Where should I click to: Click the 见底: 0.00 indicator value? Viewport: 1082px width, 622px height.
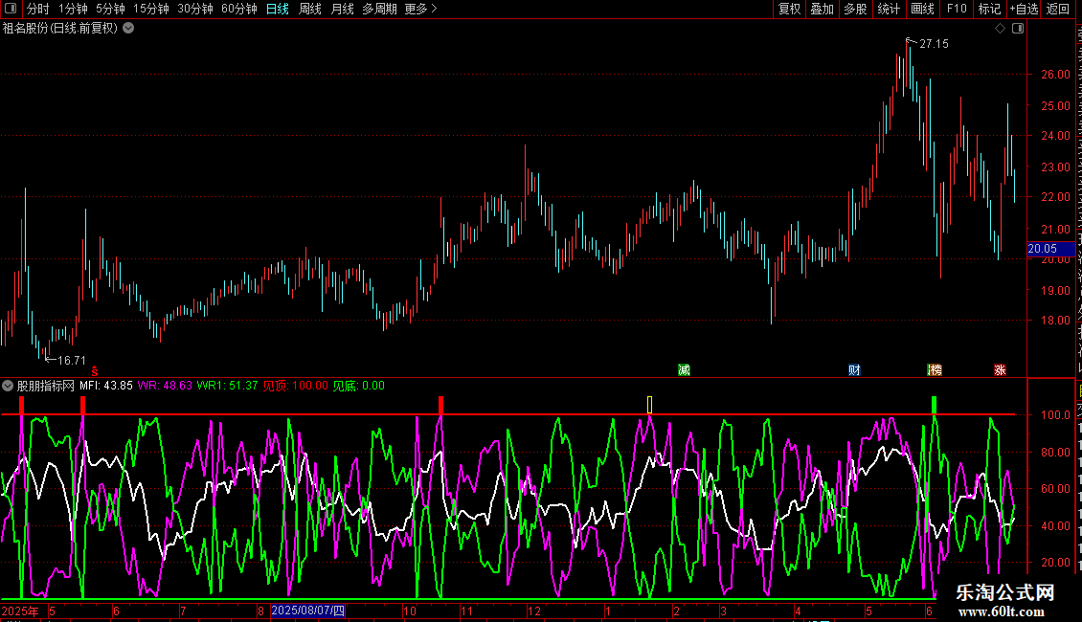click(x=359, y=386)
